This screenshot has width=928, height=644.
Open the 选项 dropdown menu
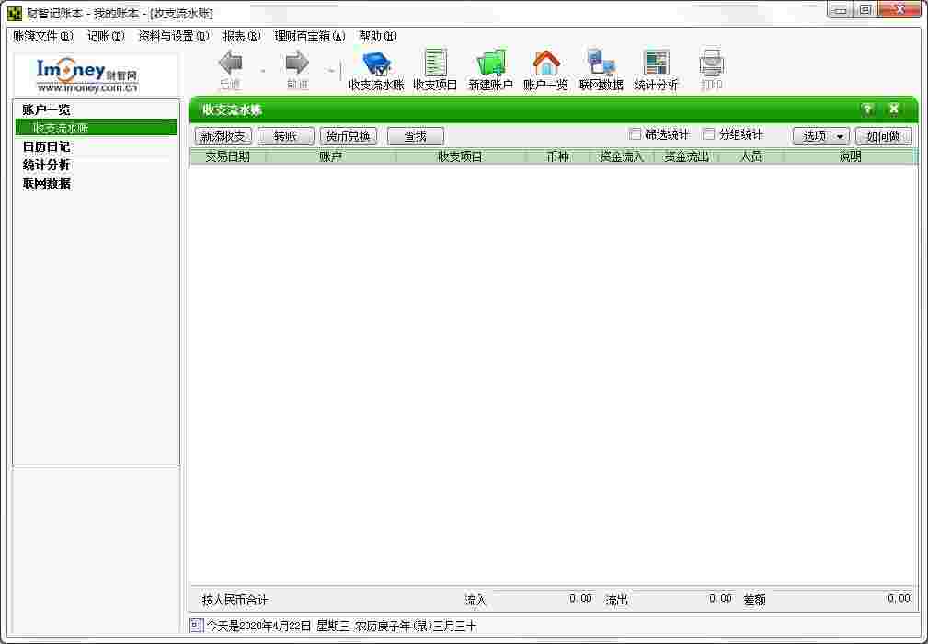coord(819,135)
